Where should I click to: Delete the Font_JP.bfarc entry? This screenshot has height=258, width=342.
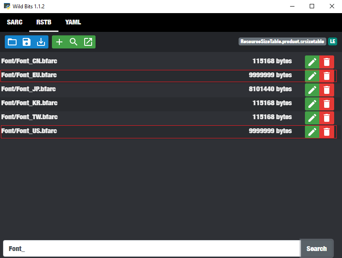[x=326, y=90]
